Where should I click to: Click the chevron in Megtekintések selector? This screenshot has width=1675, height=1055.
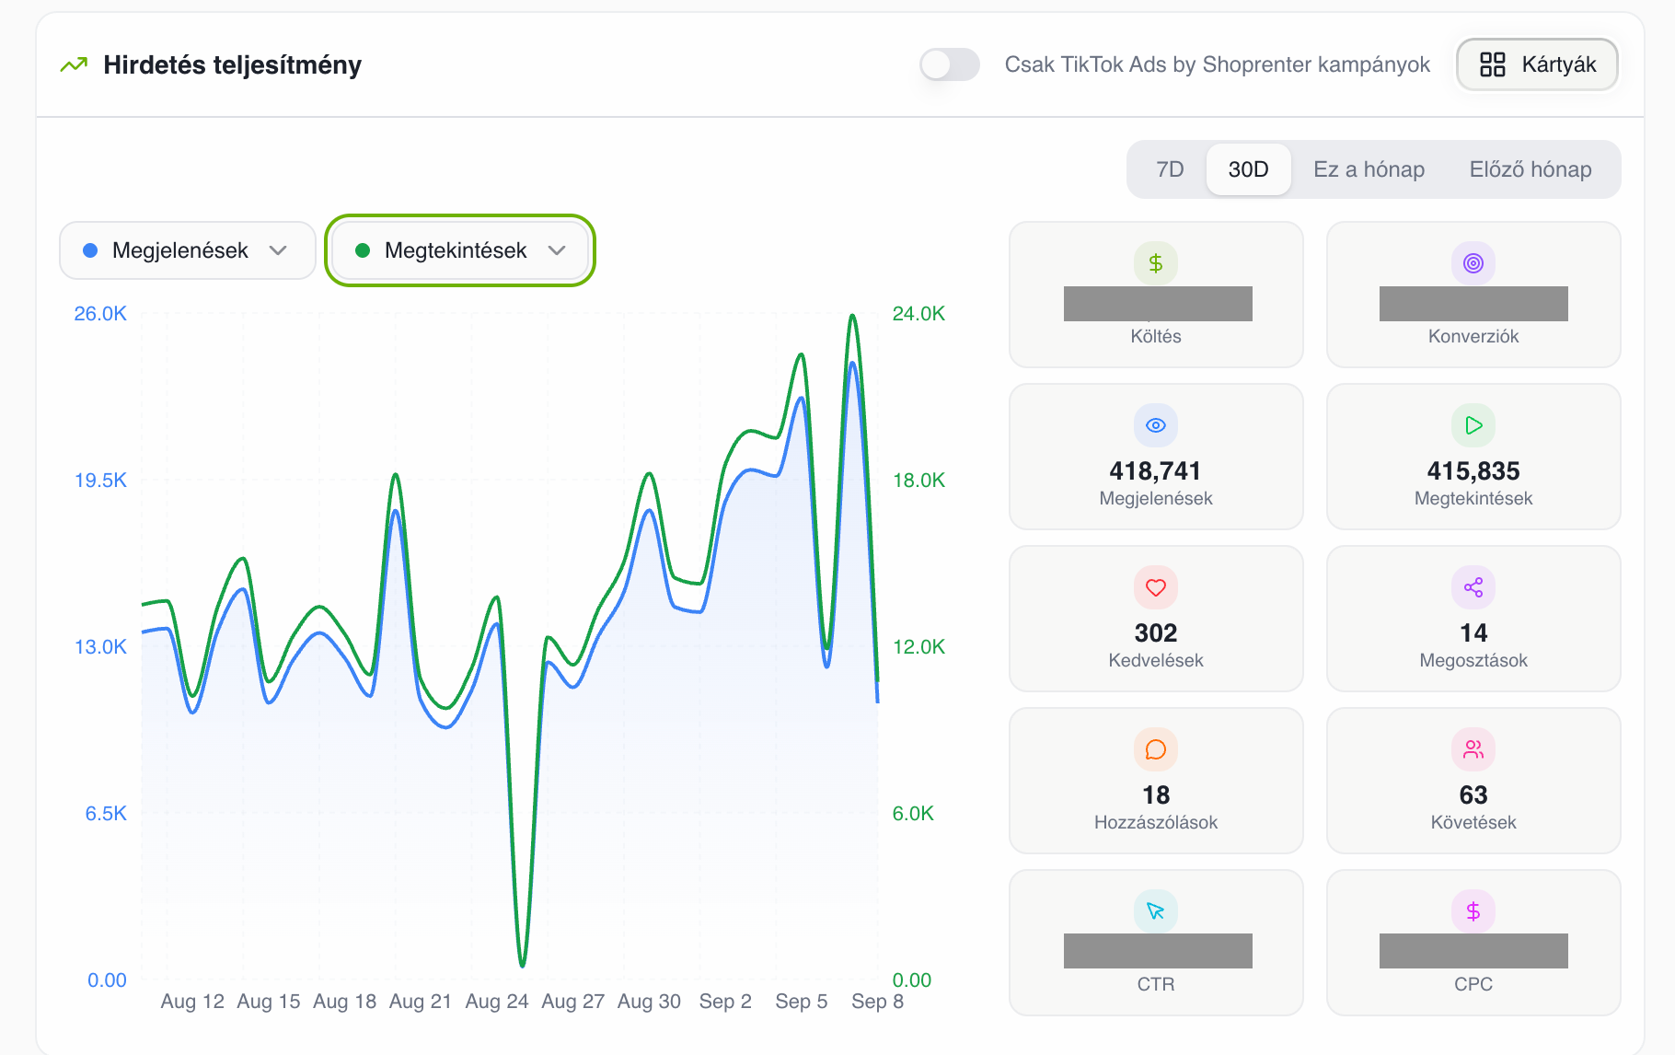[557, 250]
